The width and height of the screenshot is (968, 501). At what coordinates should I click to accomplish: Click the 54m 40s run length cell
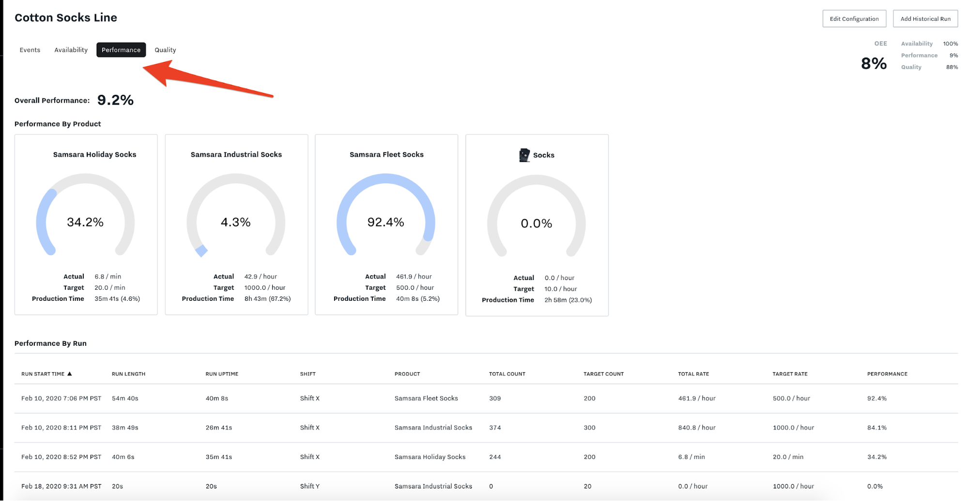[x=125, y=398]
